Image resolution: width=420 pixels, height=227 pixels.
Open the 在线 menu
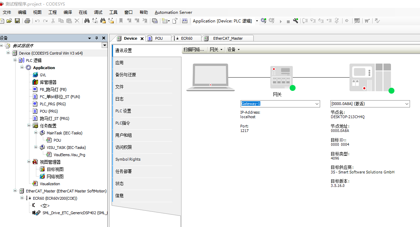83,12
